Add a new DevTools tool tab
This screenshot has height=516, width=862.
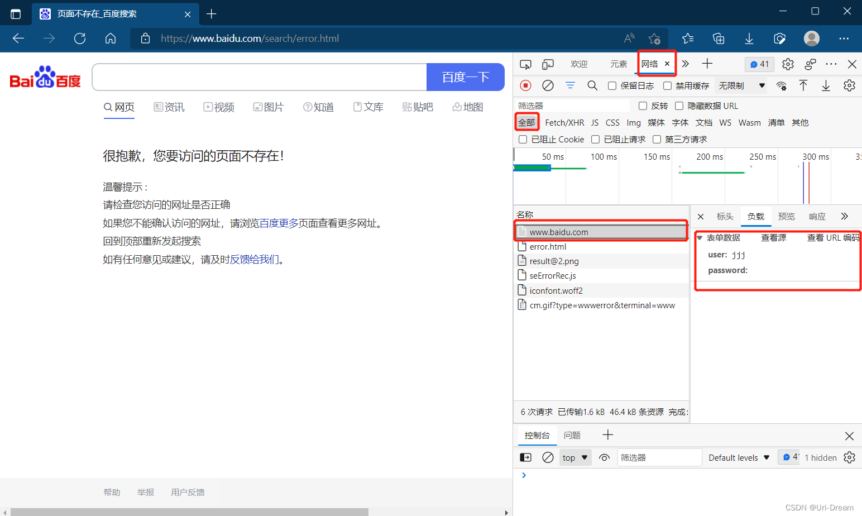tap(707, 64)
